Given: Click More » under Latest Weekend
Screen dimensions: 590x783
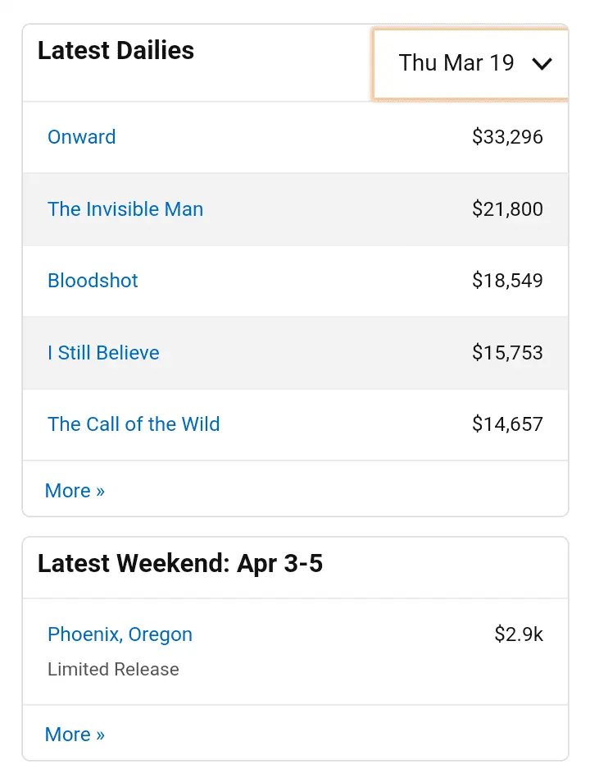Looking at the screenshot, I should pyautogui.click(x=75, y=735).
